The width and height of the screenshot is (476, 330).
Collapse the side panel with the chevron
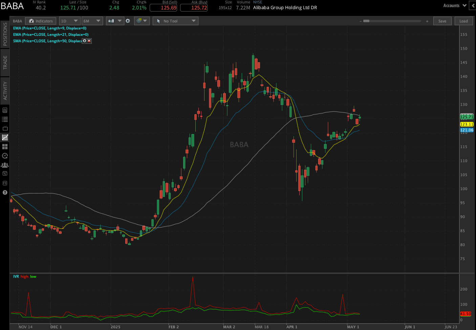coord(473,5)
